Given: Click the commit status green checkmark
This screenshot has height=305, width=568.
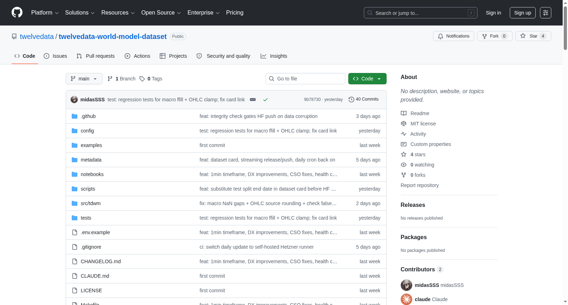Looking at the screenshot, I should click(266, 100).
